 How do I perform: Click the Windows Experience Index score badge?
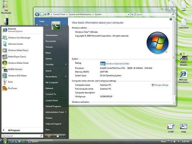click(103, 64)
